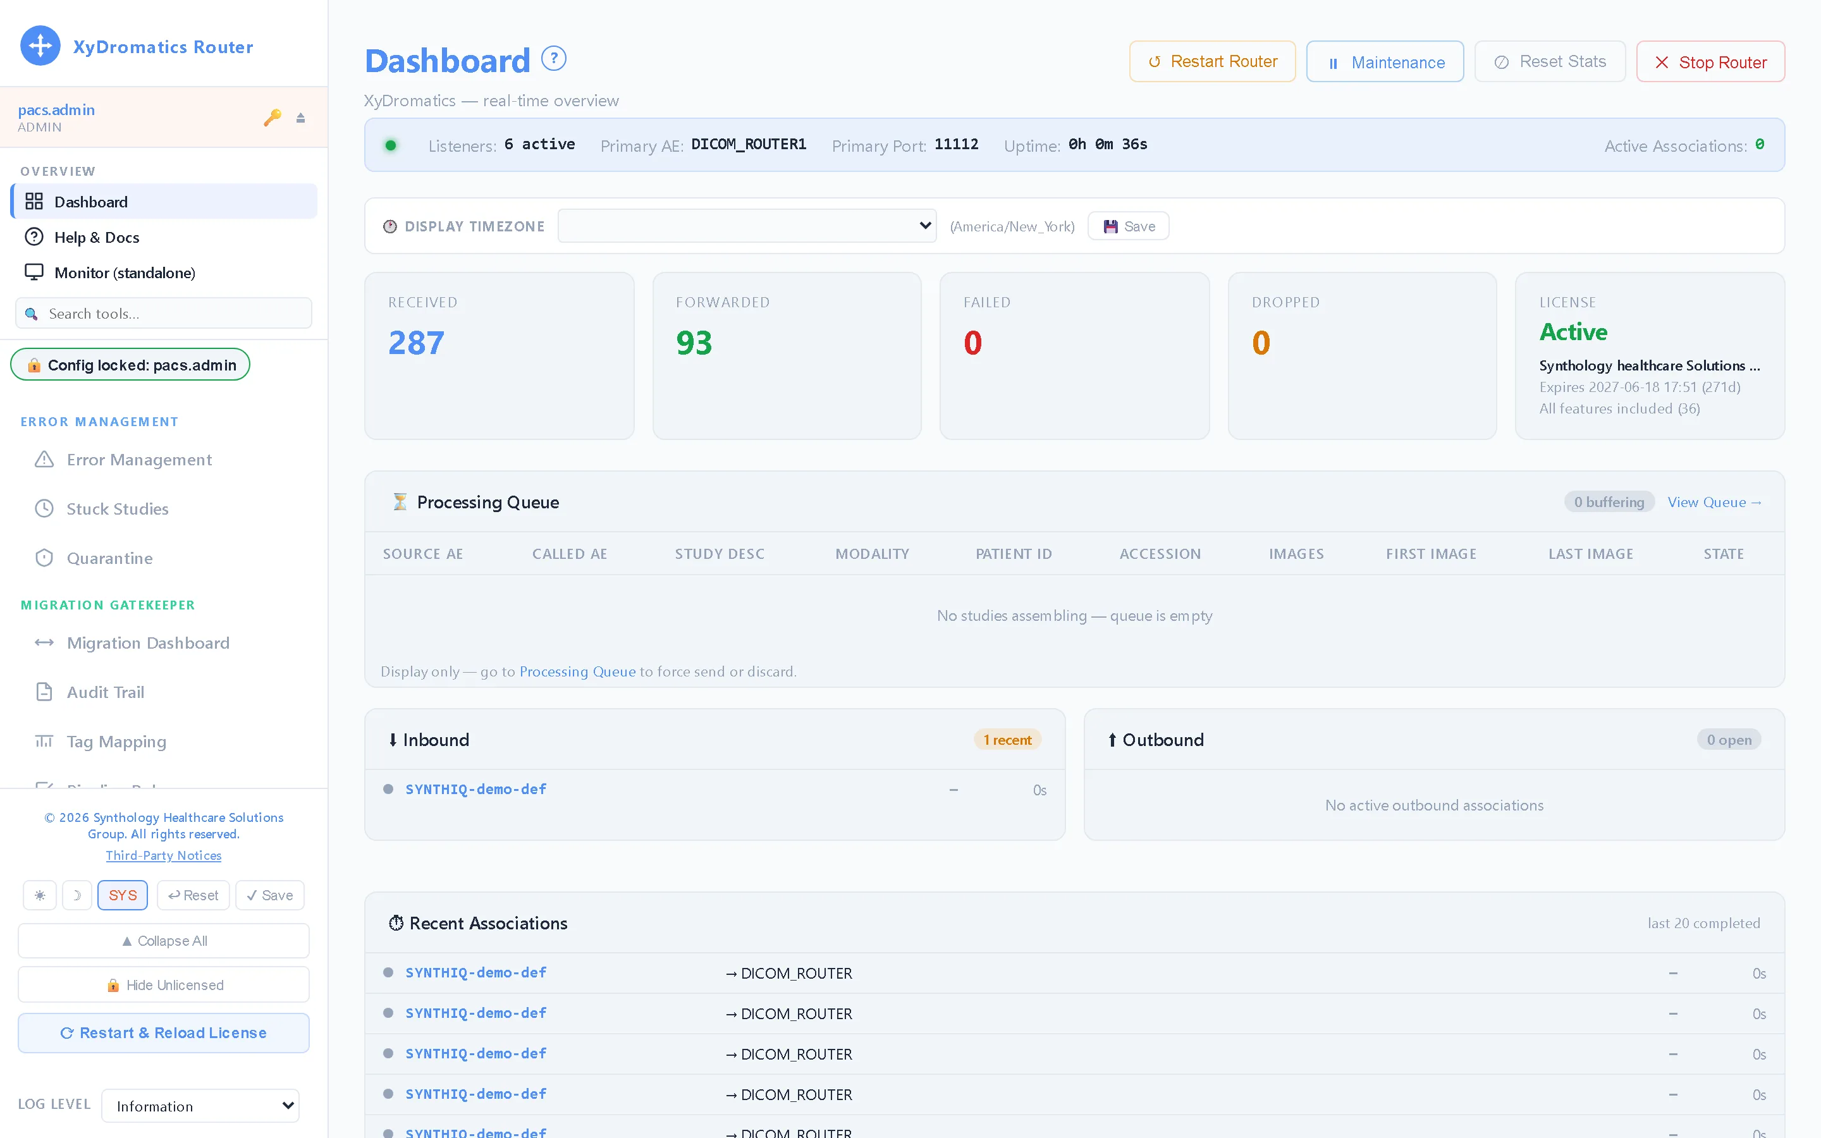Open Dashboard in sidebar navigation
This screenshot has height=1138, width=1821.
[164, 201]
